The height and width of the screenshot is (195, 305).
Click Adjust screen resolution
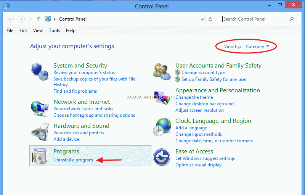(199, 110)
